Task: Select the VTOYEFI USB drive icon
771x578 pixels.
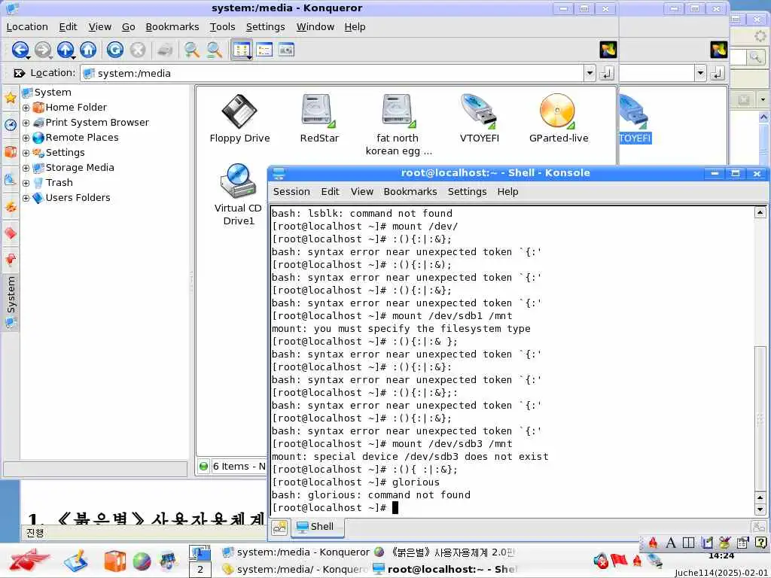Action: (479, 118)
